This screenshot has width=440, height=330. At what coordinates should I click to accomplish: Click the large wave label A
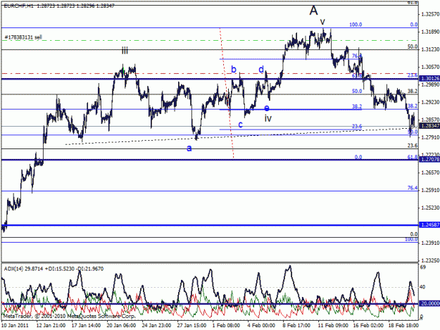pos(313,11)
